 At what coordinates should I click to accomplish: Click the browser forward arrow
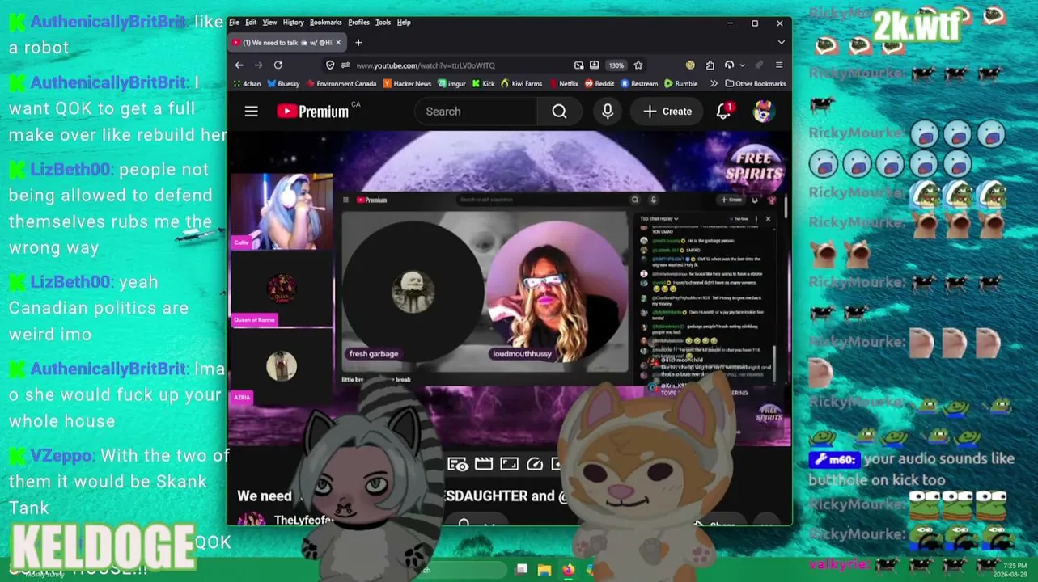pyautogui.click(x=258, y=65)
